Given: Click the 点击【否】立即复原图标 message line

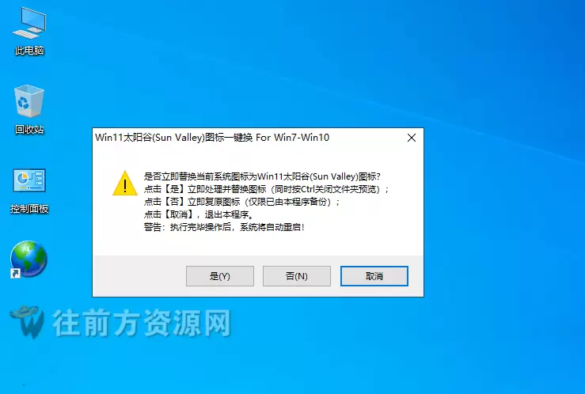Looking at the screenshot, I should pyautogui.click(x=242, y=202).
